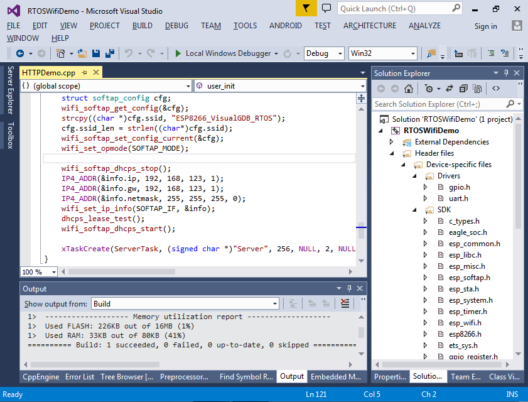Click Home icon in Solution Explorer

pos(409,89)
